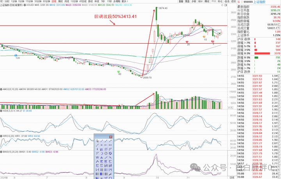Click the red diamond marker labeled 20
Viewport: 281px width, 179px height.
(187, 42)
